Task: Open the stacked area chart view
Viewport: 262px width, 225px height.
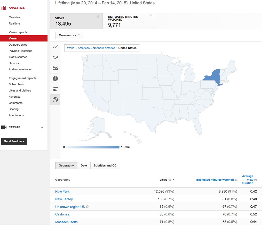Action: coord(55,68)
